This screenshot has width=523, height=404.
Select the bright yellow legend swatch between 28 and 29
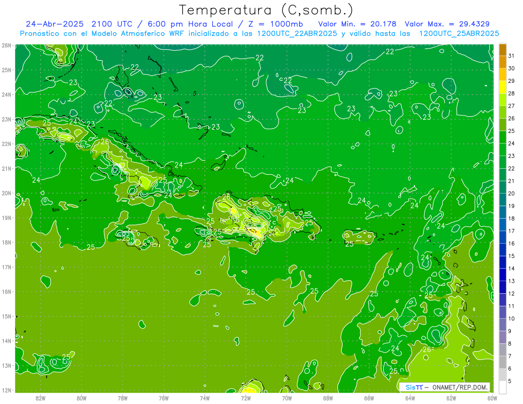coord(503,87)
